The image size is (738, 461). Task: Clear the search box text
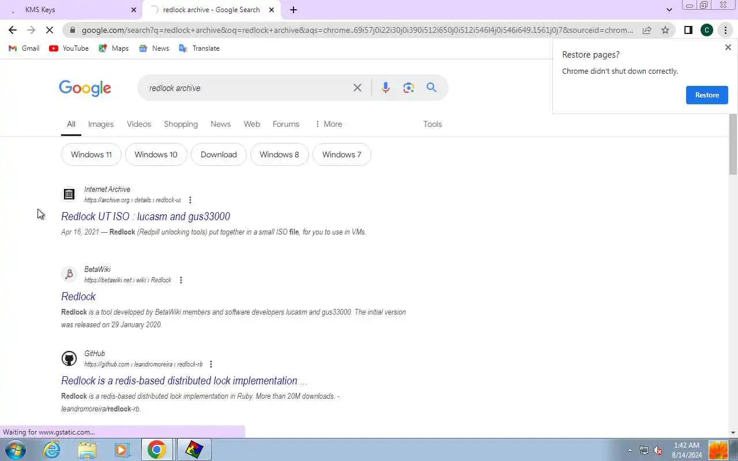pyautogui.click(x=357, y=88)
